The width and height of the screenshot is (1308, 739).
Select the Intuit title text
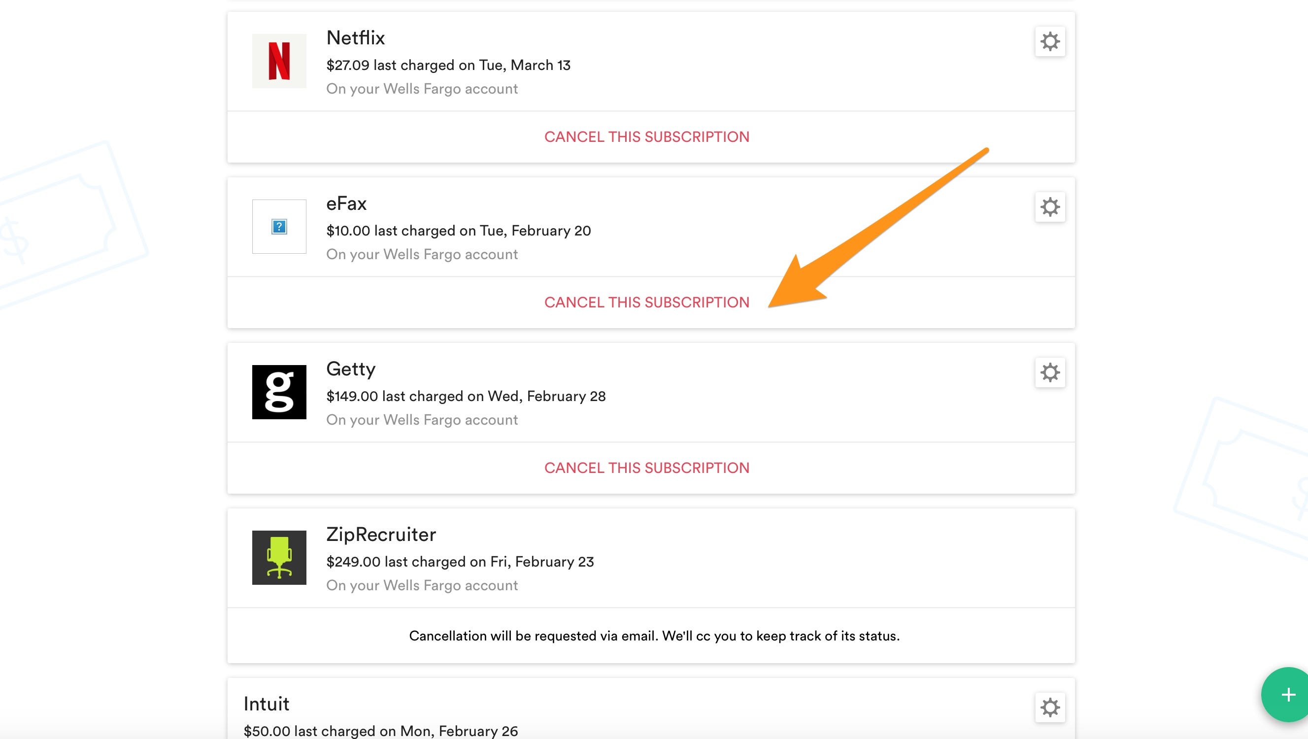coord(267,704)
